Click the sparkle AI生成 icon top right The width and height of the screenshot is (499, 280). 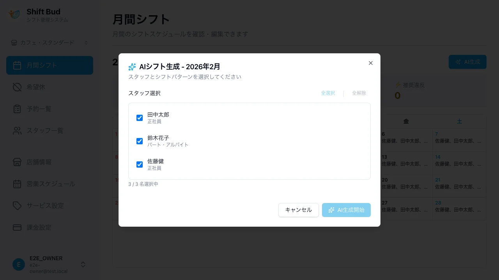458,61
